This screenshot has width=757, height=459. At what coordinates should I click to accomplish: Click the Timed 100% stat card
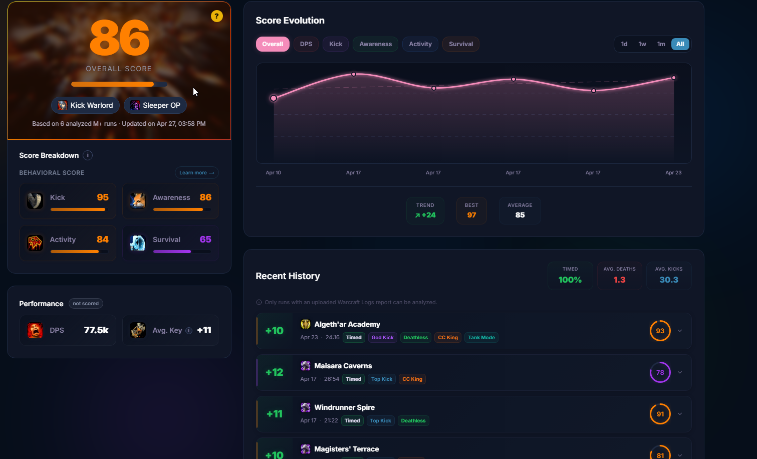[x=570, y=276]
